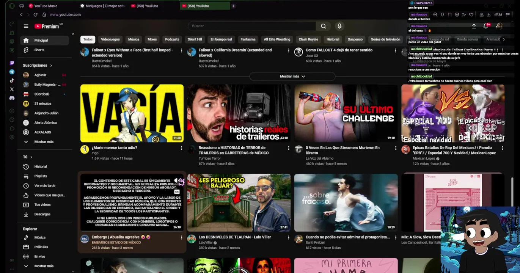Open the Easy Setup sliders icon

tap(508, 14)
